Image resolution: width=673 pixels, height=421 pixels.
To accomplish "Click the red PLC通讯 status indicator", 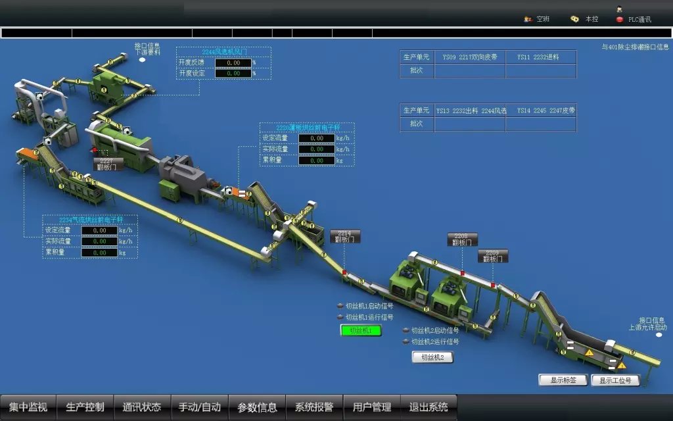I will (x=619, y=20).
